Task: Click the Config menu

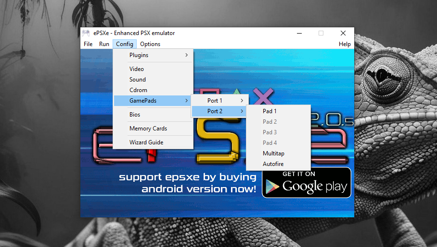Action: (x=125, y=44)
